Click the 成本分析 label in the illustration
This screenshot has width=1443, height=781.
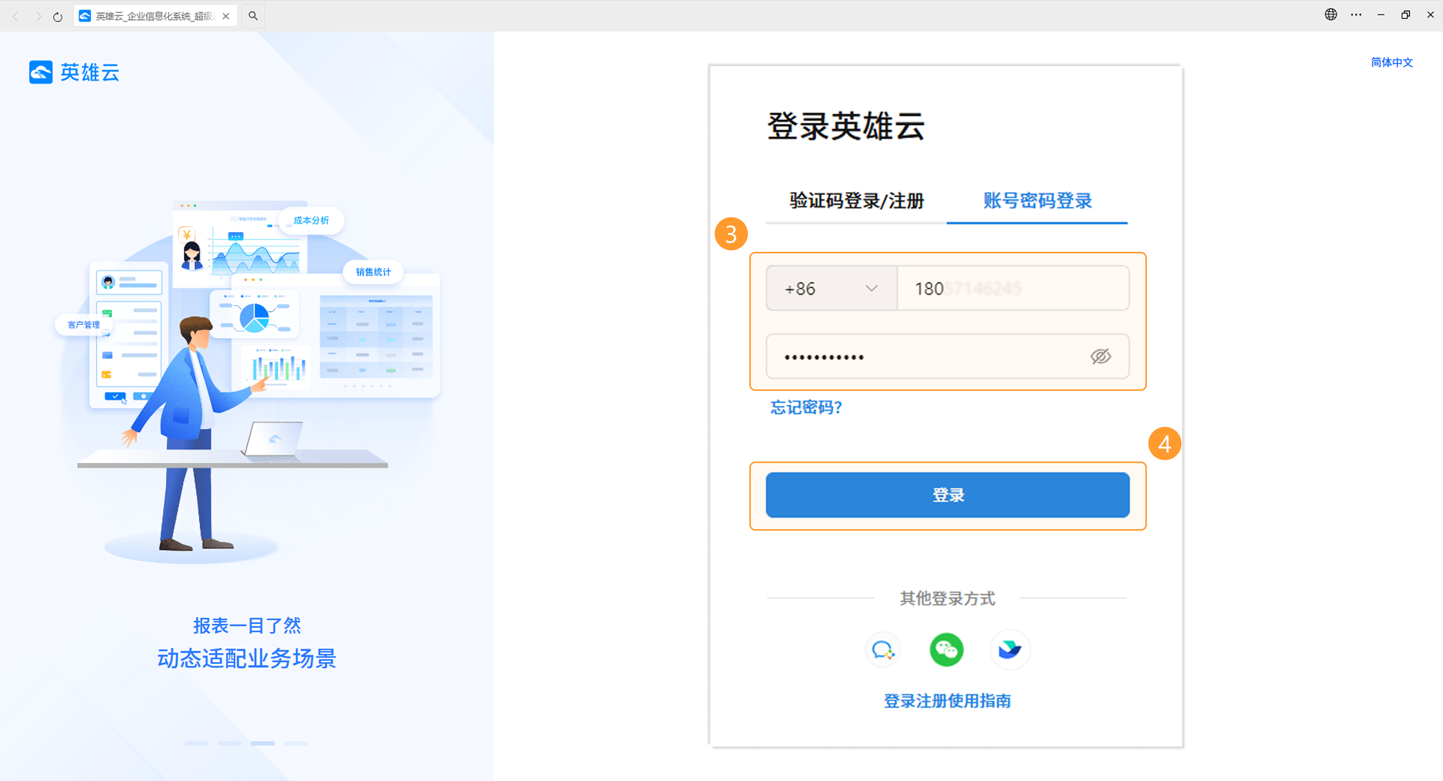point(311,220)
